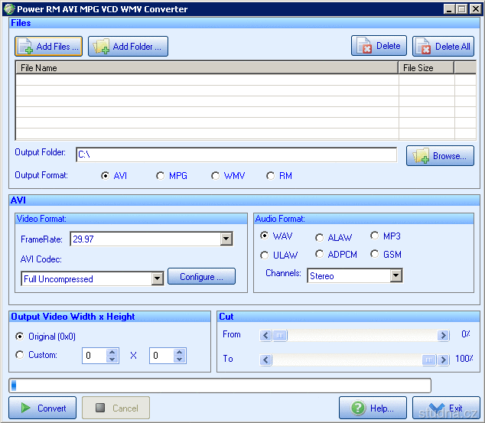Open the AVI Codec dropdown list
Screen dimensions: 485x423
[157, 278]
